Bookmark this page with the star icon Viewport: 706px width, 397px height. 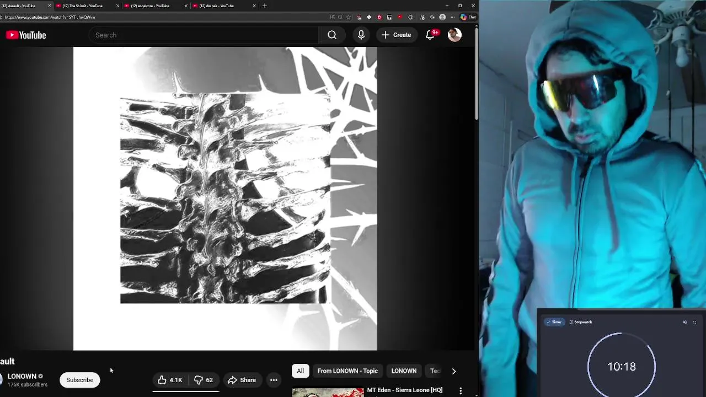[x=348, y=17]
